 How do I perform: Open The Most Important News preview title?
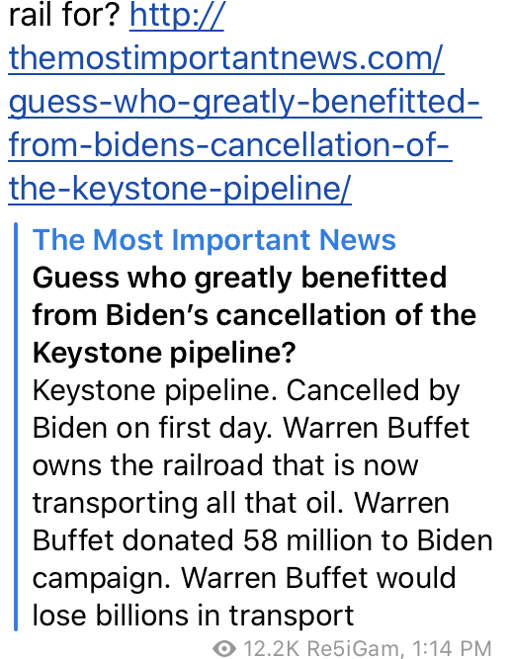tap(214, 239)
